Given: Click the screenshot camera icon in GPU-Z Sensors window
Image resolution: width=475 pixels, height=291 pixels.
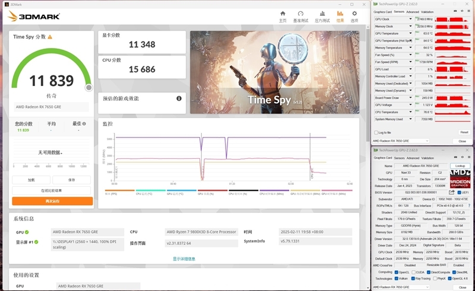Looking at the screenshot, I should coord(455,11).
